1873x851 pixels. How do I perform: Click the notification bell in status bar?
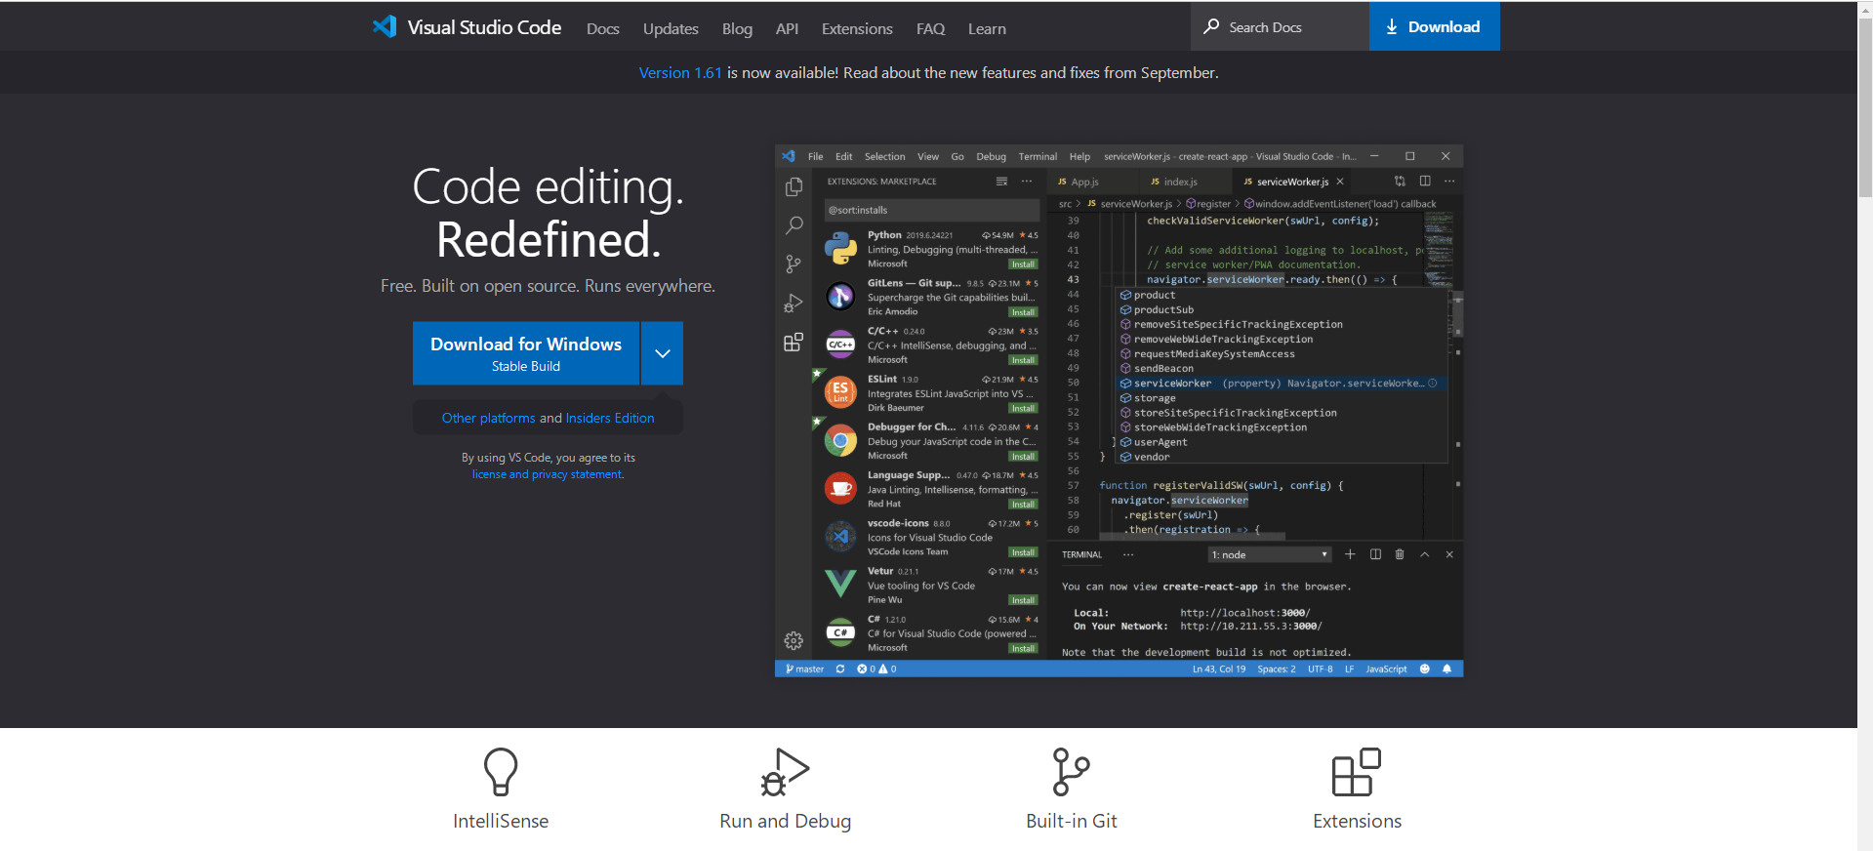pos(1447,669)
